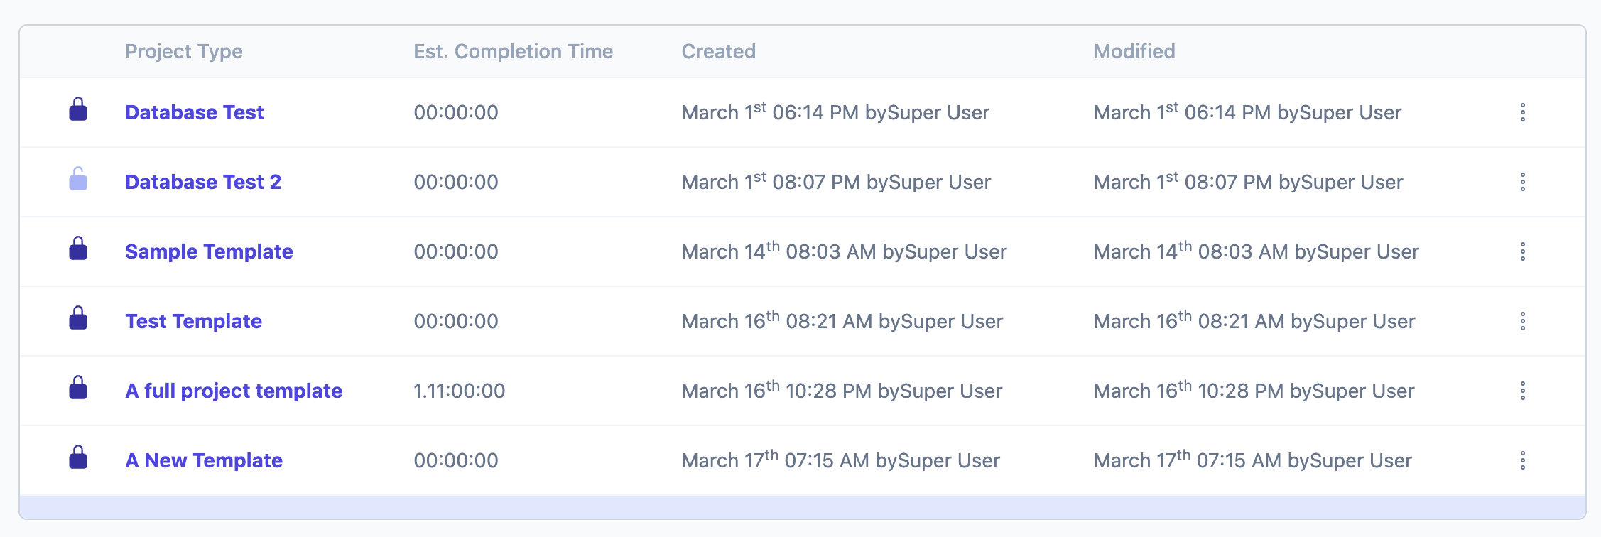Open more options for A full project template
Screen dimensions: 1601x537
pyautogui.click(x=1522, y=391)
